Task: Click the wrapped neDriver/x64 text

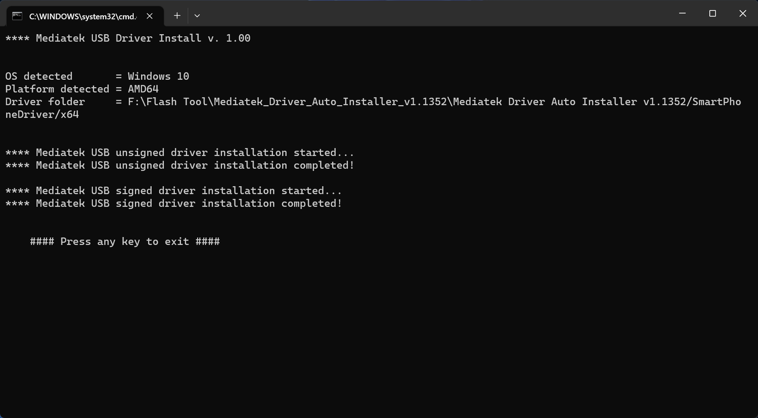Action: coord(42,115)
